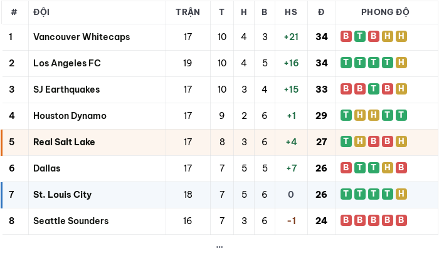Image resolution: width=439 pixels, height=256 pixels.
Task: Click SJ Earthquakes' green T form badge
Action: pos(374,89)
